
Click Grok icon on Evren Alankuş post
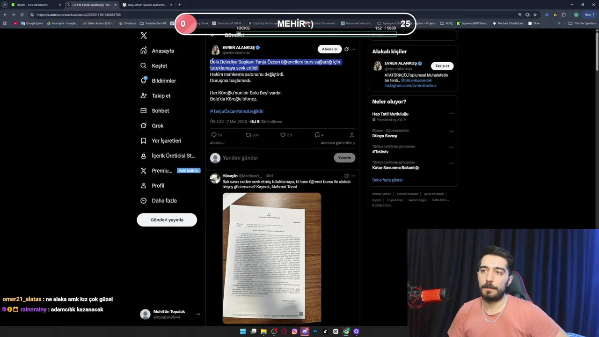click(346, 49)
